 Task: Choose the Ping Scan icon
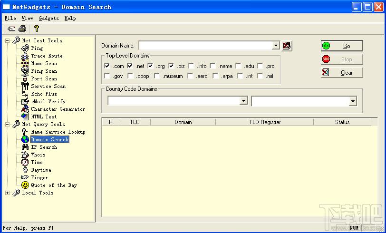pos(25,71)
